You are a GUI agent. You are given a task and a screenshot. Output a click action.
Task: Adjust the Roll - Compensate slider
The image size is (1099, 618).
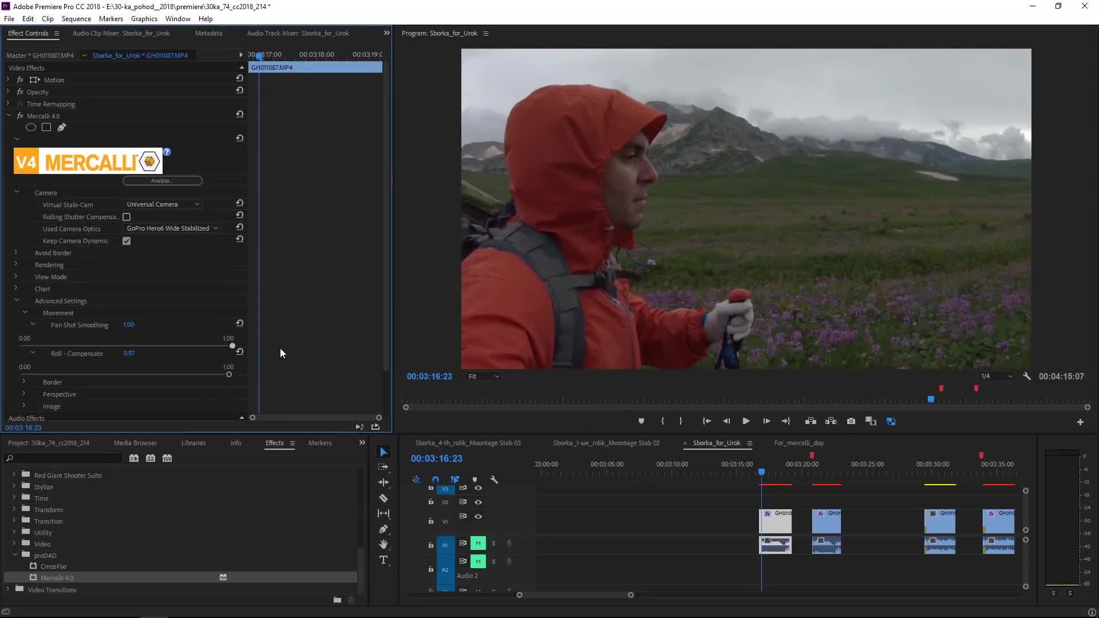(x=229, y=374)
